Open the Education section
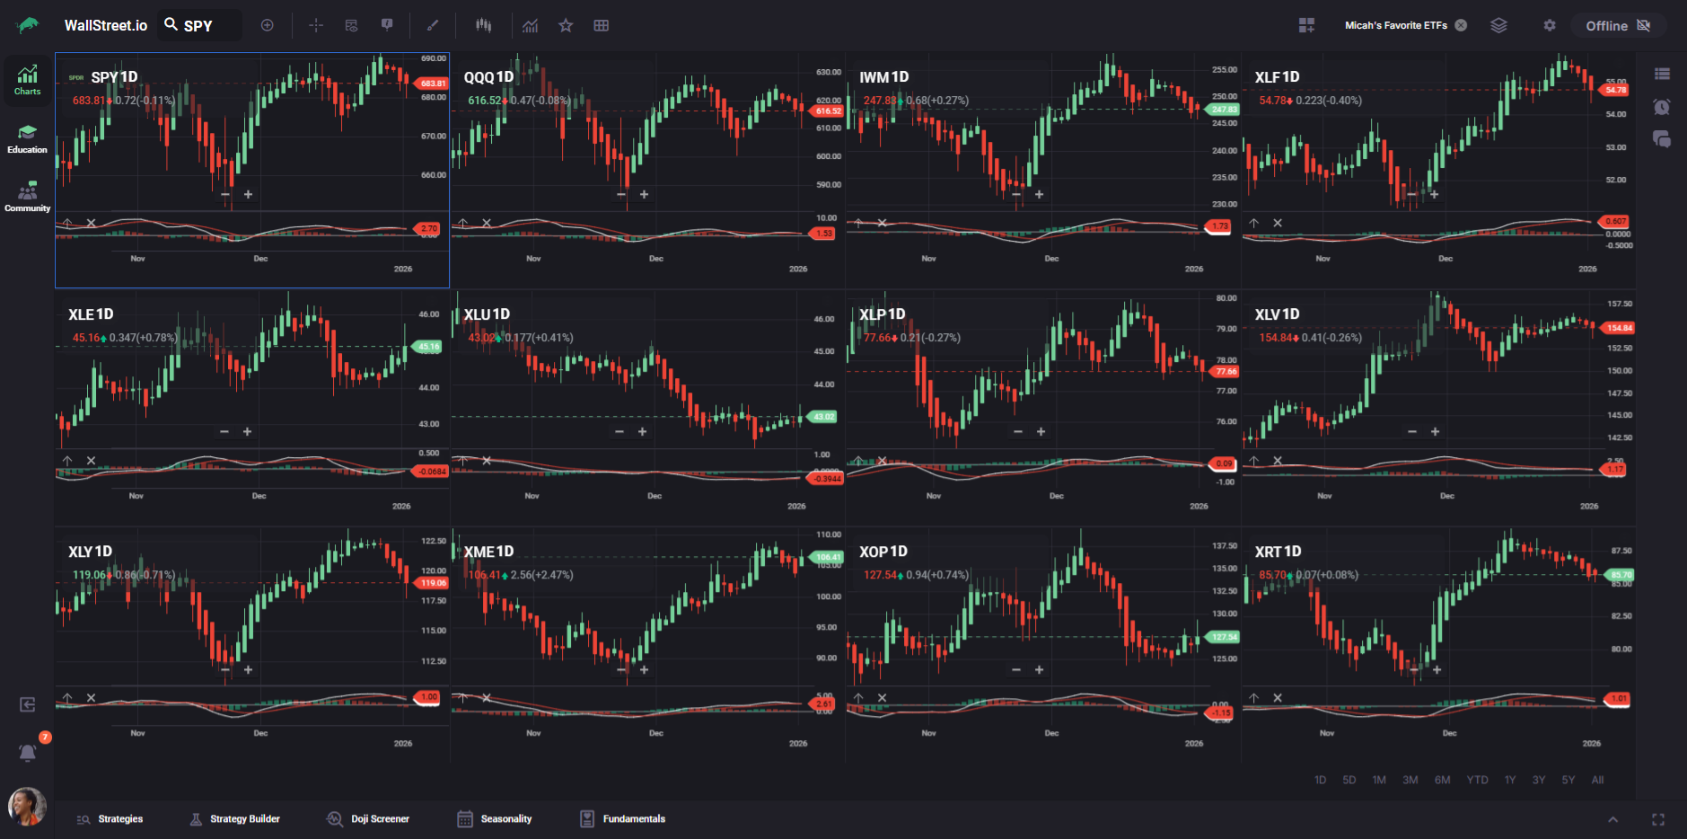 [27, 139]
